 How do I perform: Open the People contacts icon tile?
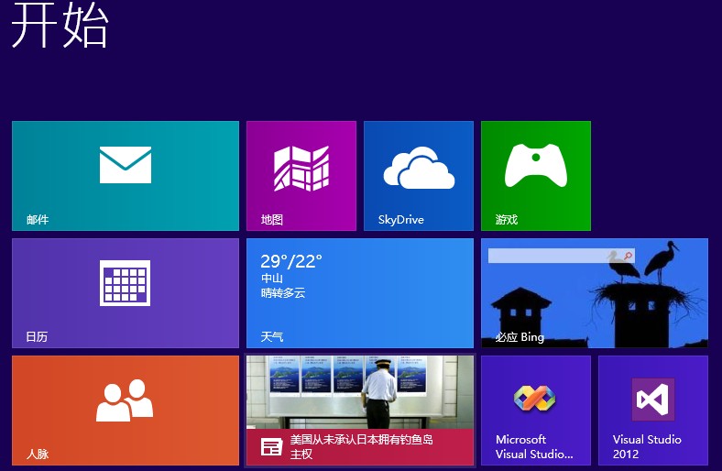pos(126,411)
